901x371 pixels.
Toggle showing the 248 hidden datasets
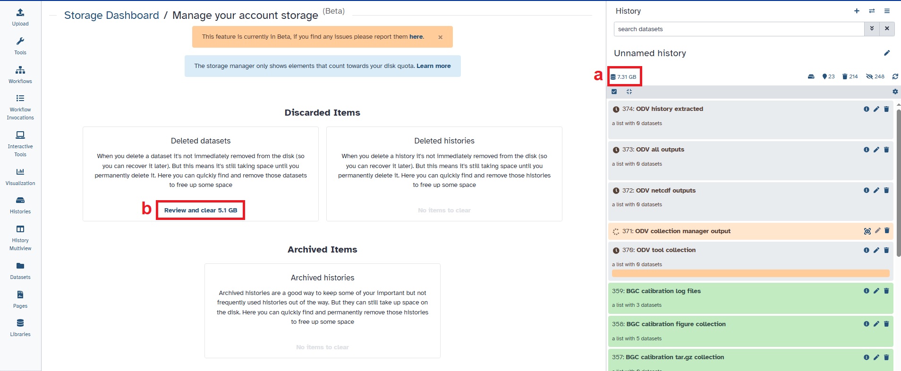875,76
